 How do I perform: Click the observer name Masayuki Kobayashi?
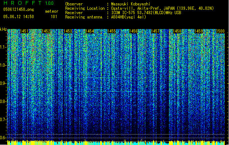131,4
